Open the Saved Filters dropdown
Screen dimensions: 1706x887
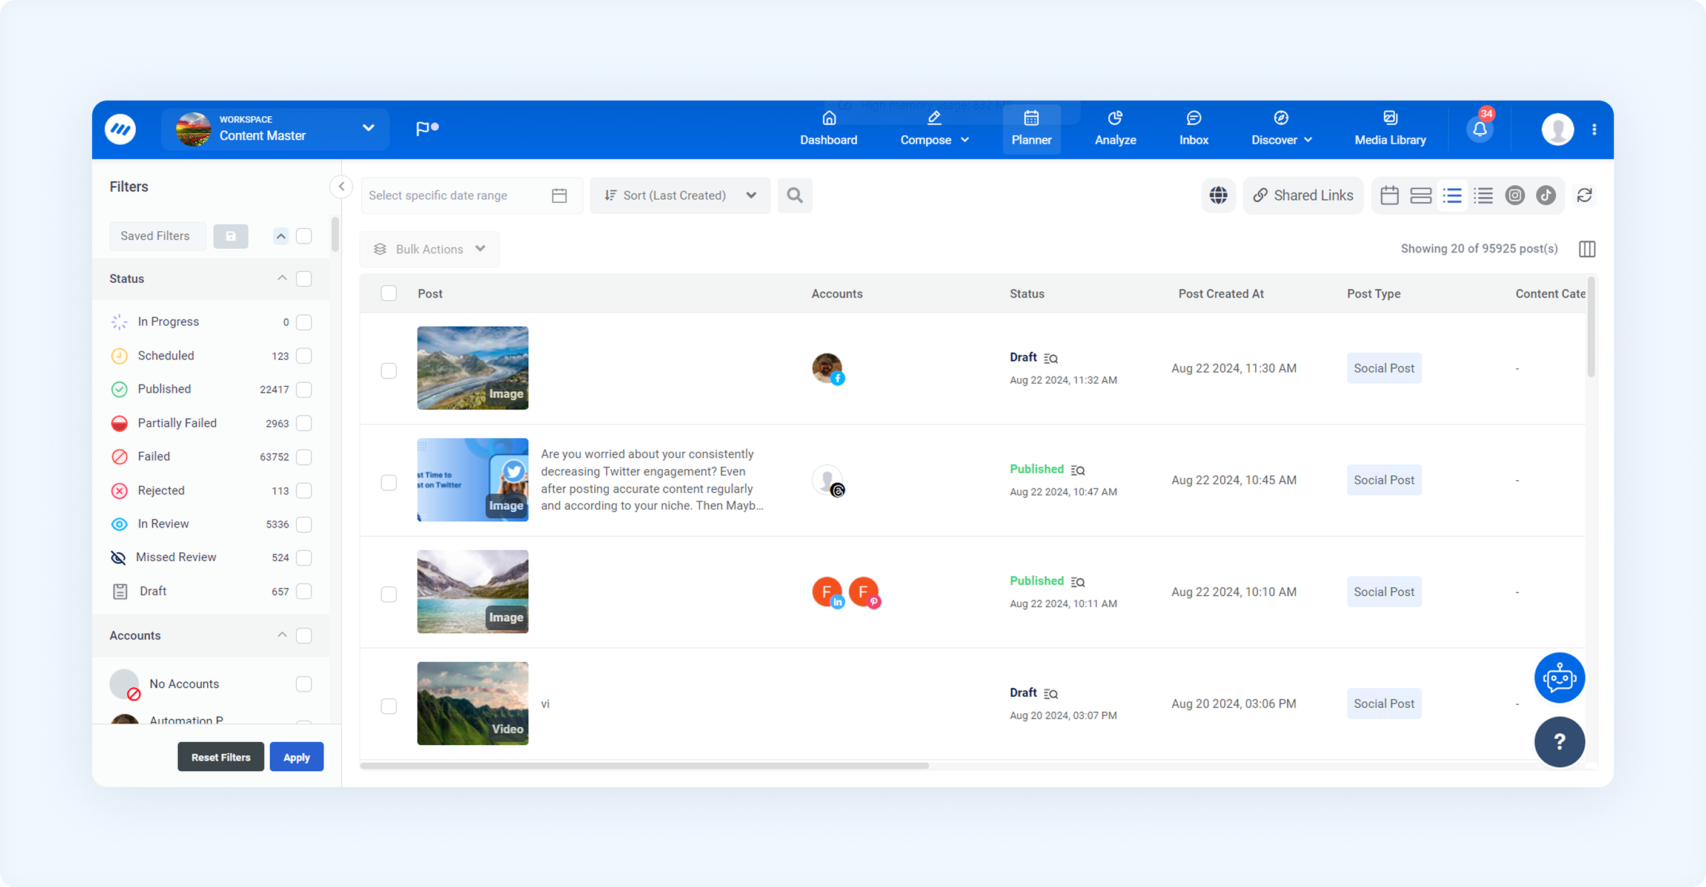click(x=157, y=236)
